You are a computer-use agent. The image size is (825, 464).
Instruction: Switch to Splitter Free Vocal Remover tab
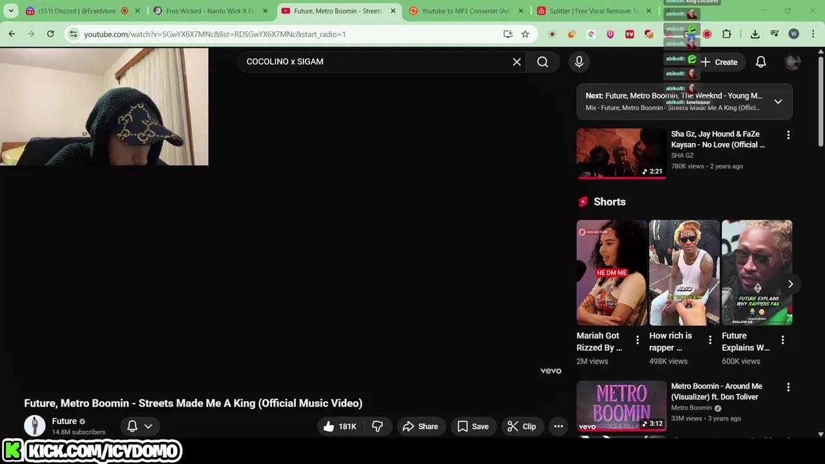pyautogui.click(x=594, y=11)
